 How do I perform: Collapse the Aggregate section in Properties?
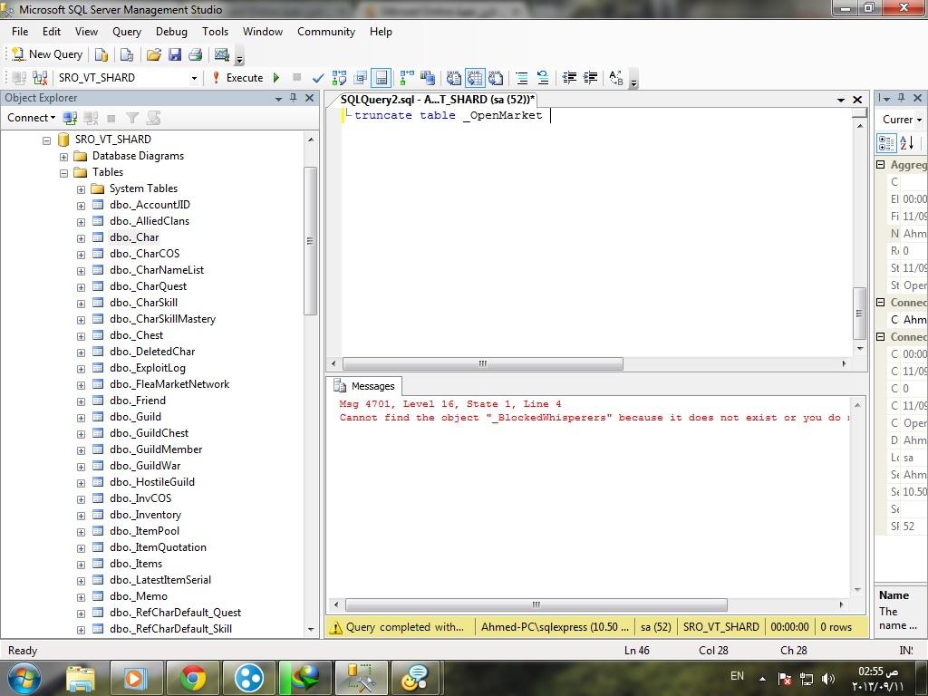point(881,165)
